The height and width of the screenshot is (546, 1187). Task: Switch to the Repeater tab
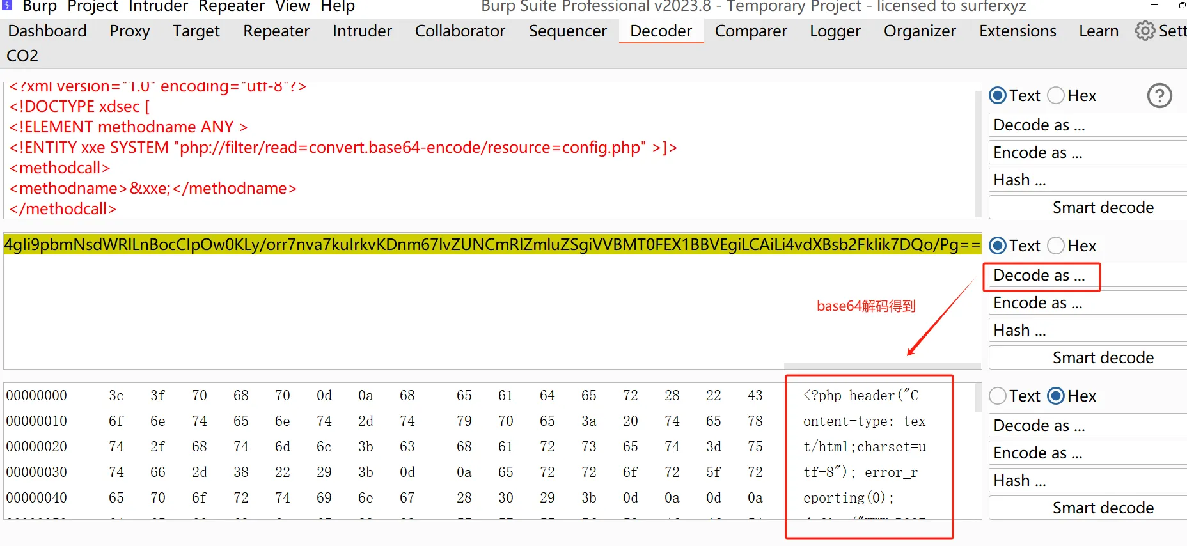tap(276, 31)
